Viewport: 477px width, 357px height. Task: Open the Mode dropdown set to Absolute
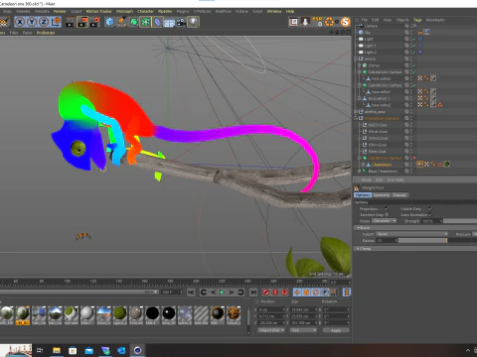pos(384,221)
